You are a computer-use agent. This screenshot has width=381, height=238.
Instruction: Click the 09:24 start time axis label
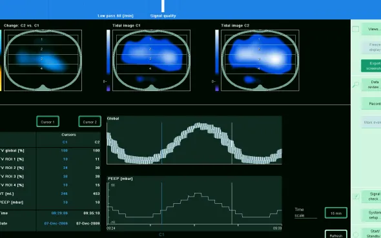[111, 228]
